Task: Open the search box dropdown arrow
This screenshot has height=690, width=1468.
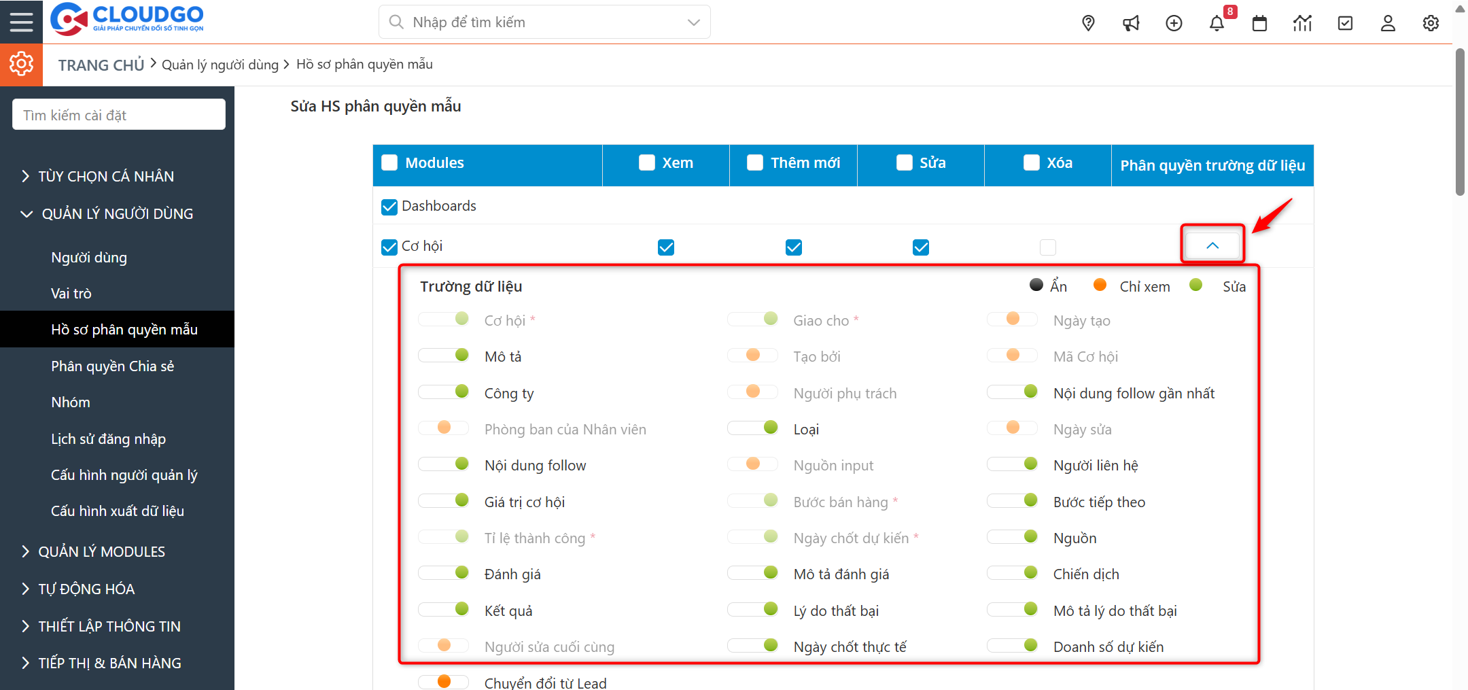Action: tap(693, 22)
